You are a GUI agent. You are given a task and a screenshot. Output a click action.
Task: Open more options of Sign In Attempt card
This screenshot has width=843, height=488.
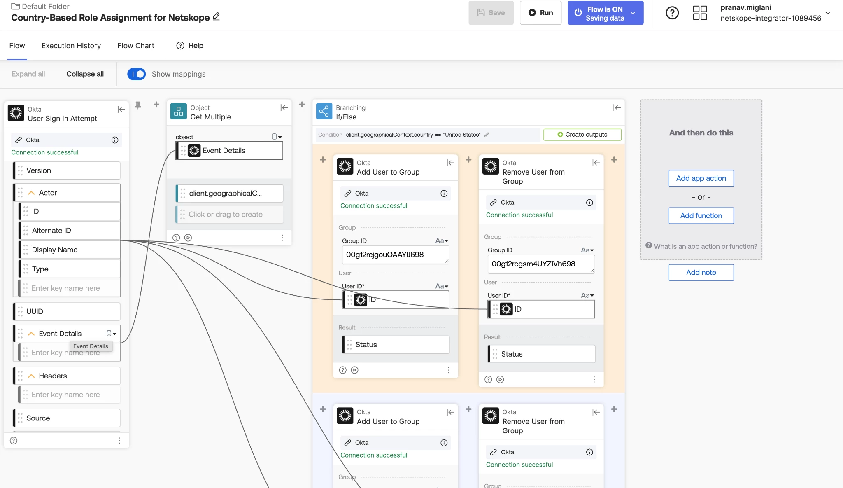click(x=119, y=441)
